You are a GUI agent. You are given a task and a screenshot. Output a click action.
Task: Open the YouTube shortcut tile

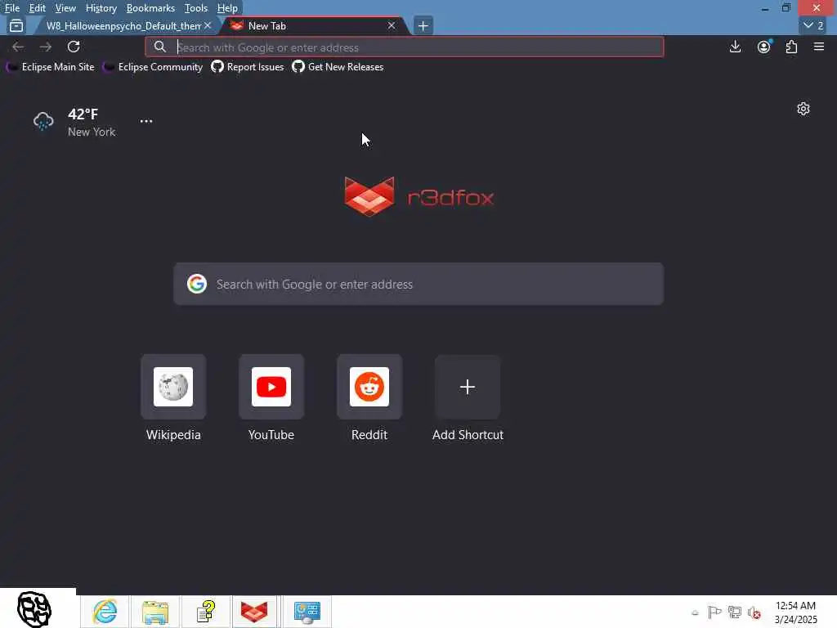(271, 398)
